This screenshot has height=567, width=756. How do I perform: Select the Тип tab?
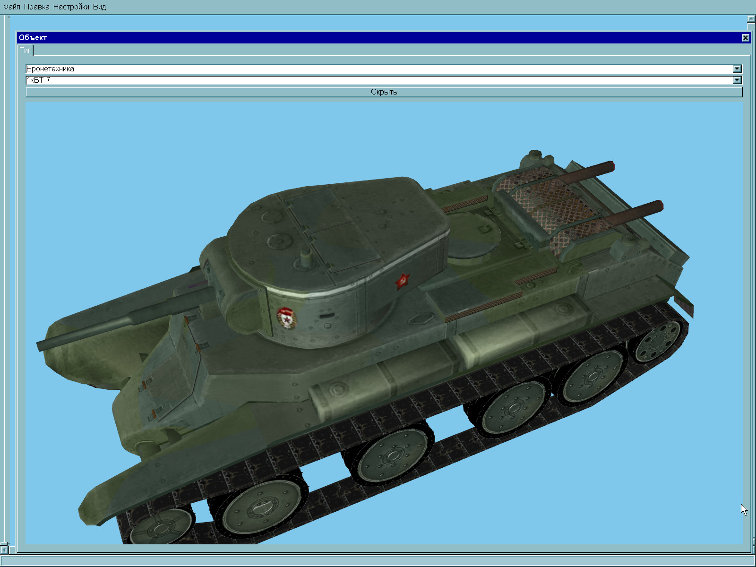[x=26, y=50]
